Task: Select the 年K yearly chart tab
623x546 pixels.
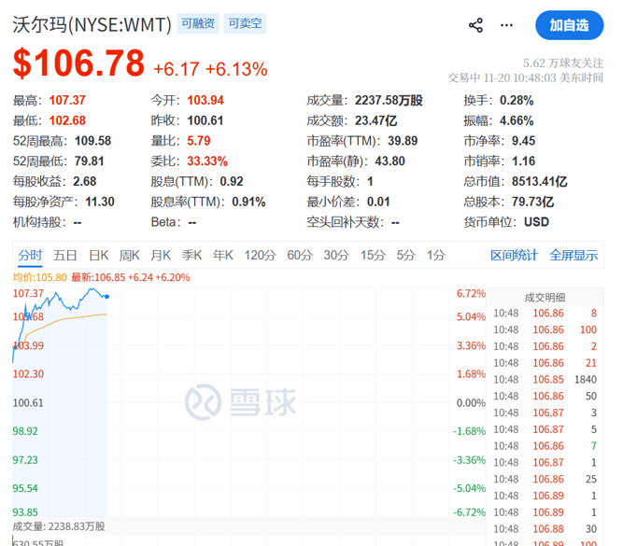Action: (222, 255)
